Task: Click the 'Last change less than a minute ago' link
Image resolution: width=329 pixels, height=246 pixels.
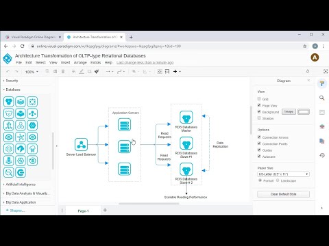Action: click(145, 63)
